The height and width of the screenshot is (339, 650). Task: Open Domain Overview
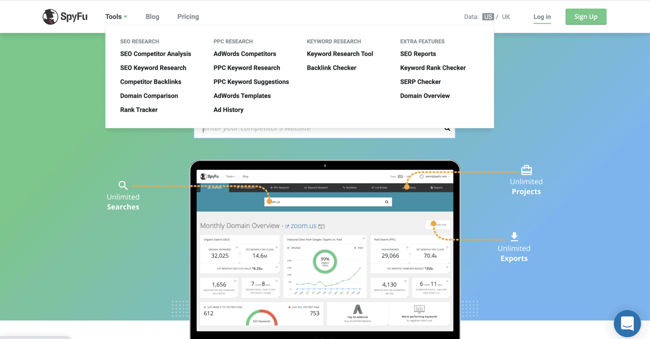pyautogui.click(x=425, y=96)
